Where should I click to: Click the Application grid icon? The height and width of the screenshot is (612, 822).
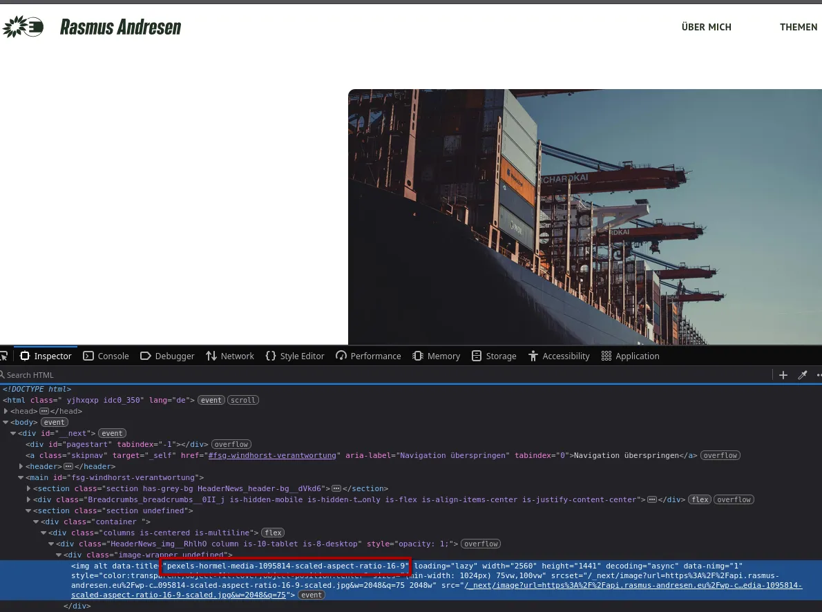[606, 356]
